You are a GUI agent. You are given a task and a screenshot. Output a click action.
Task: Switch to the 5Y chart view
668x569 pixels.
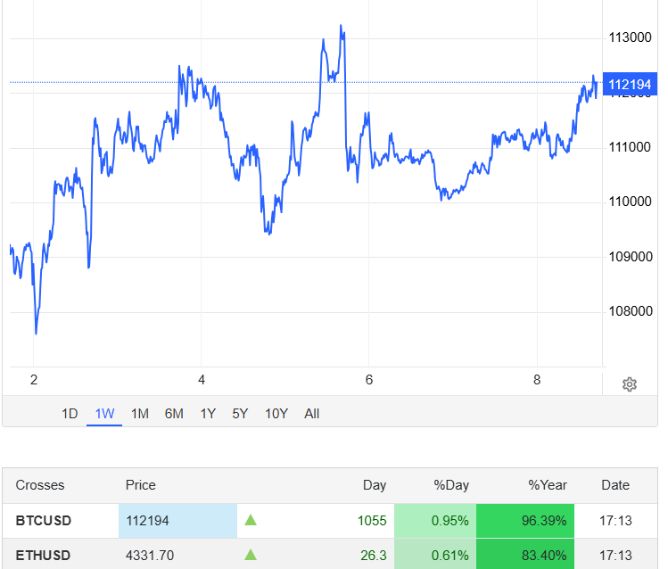[x=240, y=414]
